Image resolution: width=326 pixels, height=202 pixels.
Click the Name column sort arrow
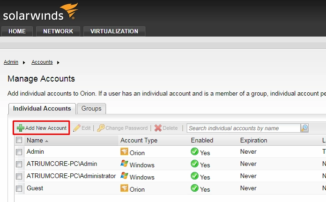click(46, 141)
